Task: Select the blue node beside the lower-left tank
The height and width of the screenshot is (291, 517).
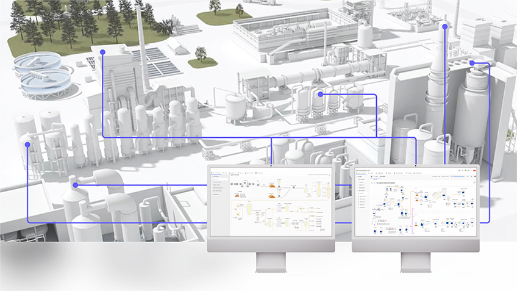Action: (x=74, y=185)
